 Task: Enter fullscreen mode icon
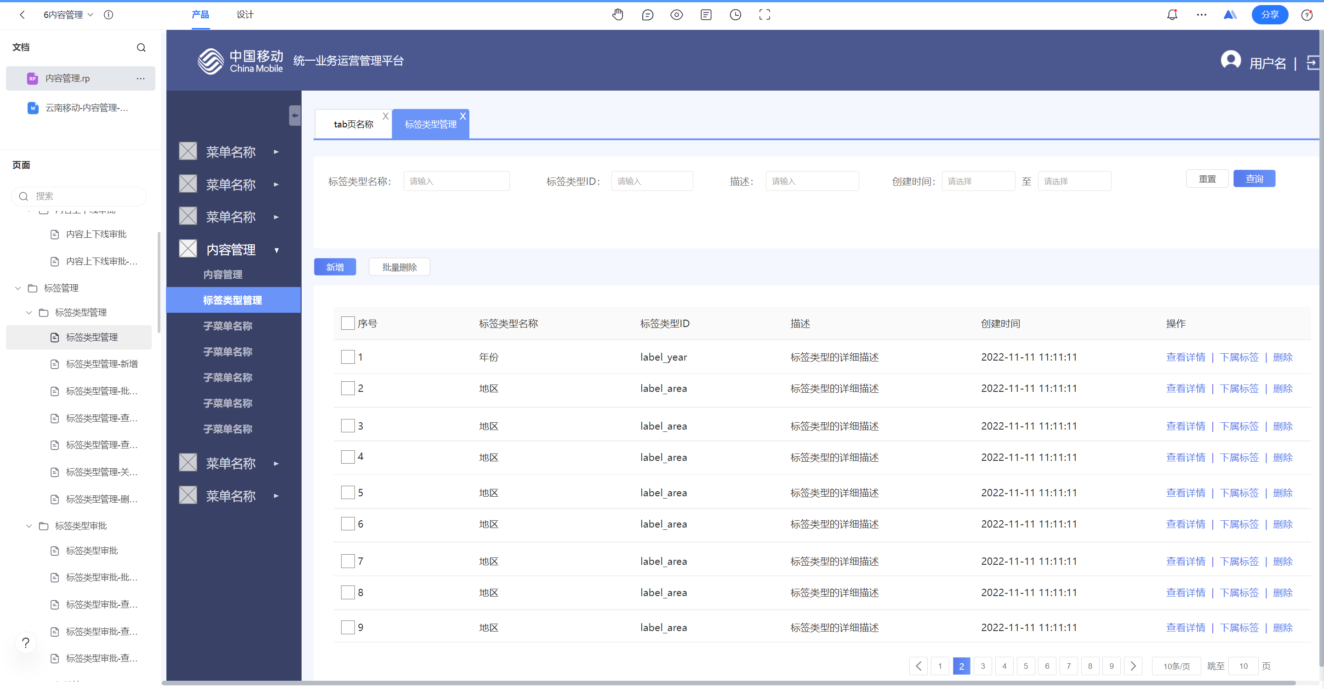tap(765, 15)
